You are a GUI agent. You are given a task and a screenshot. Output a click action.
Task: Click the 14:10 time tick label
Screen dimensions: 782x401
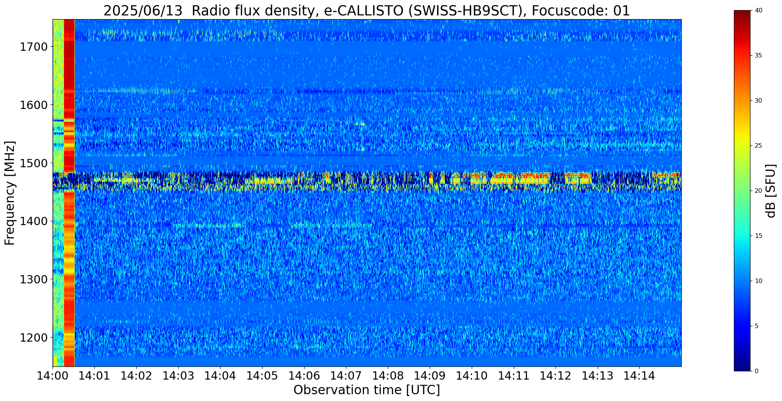tap(472, 375)
